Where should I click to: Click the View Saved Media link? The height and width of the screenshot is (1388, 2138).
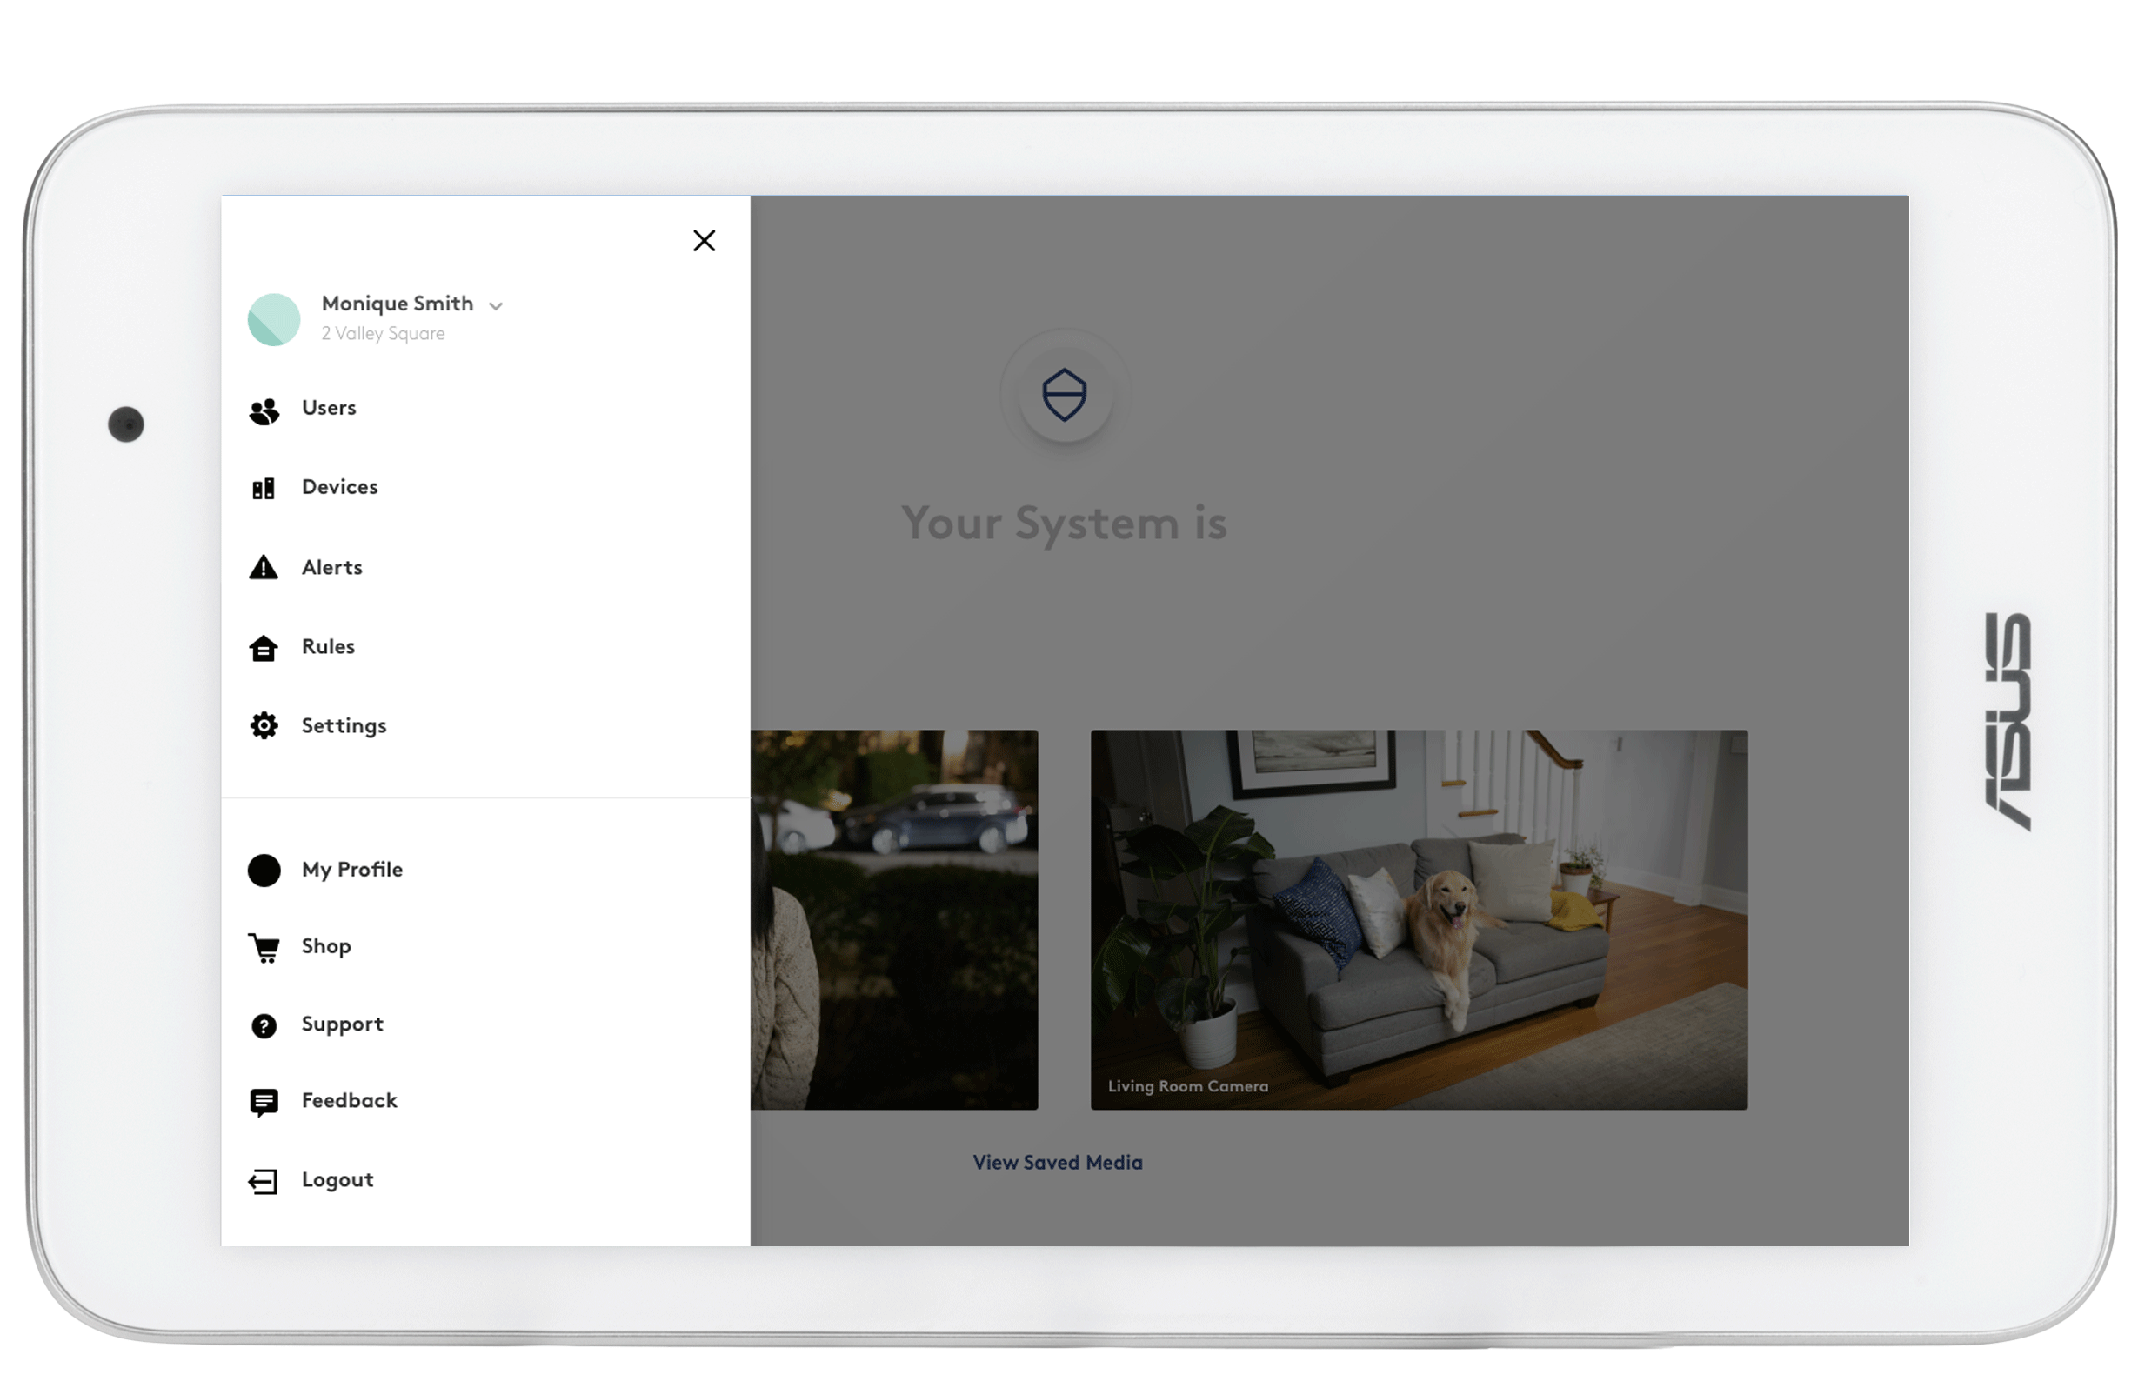tap(1057, 1160)
